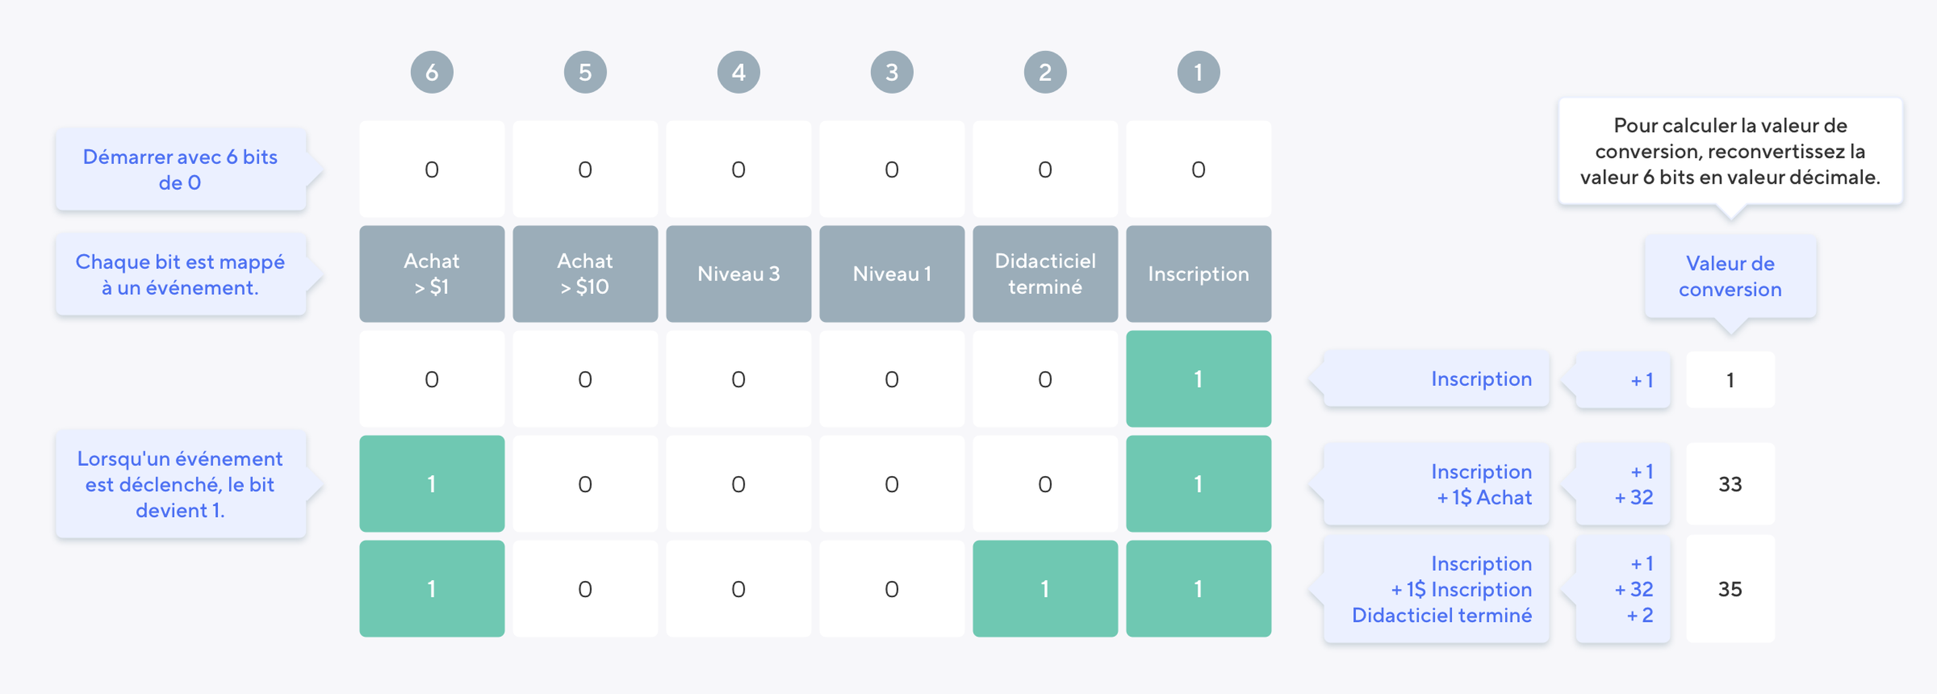Click the conversion value 33 box
1937x694 pixels.
(1731, 484)
